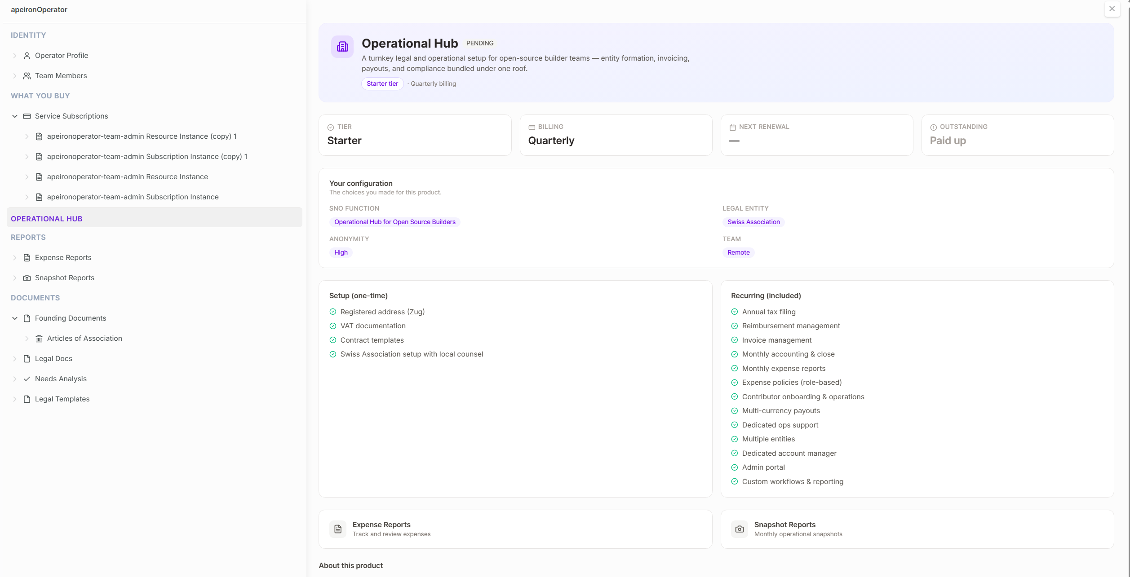The image size is (1130, 577).
Task: Open the Snapshot Reports card
Action: (x=917, y=529)
